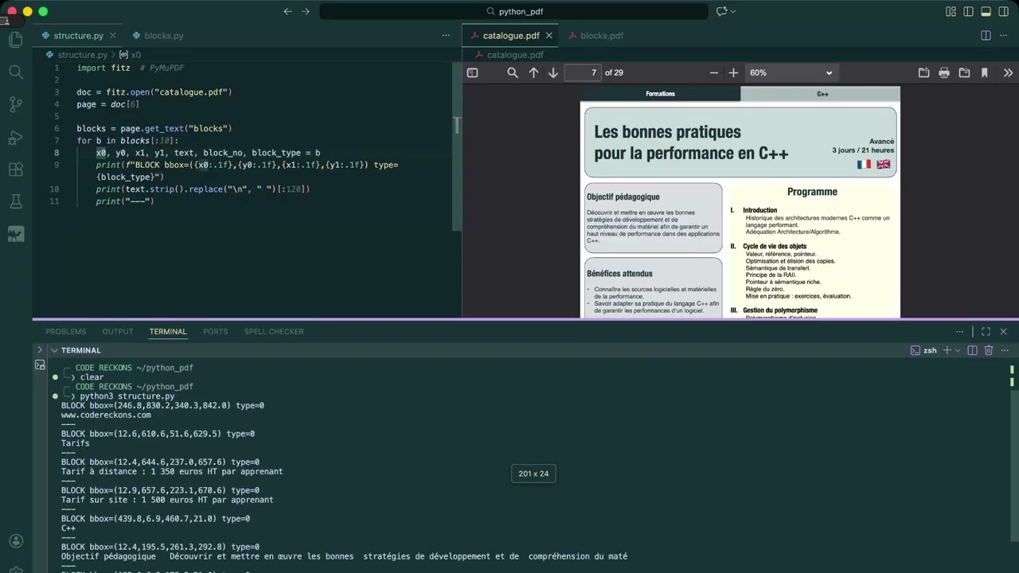Open the 60% zoom dropdown
The height and width of the screenshot is (573, 1019).
point(791,72)
